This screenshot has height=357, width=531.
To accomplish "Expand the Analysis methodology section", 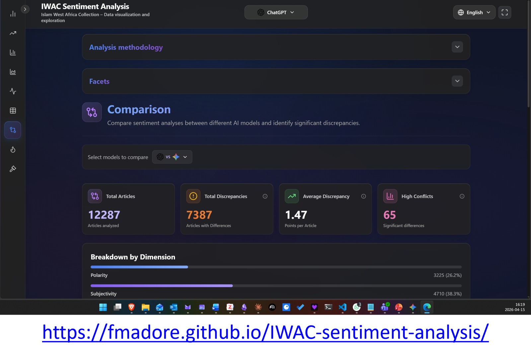I will 457,47.
